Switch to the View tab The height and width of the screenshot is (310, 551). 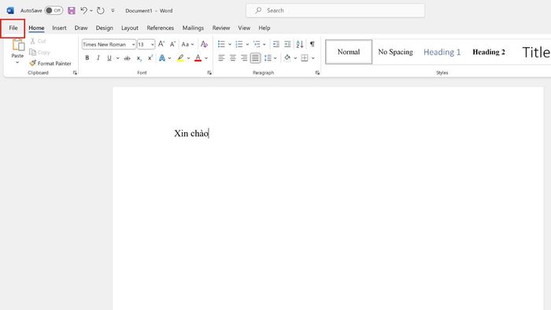click(244, 28)
